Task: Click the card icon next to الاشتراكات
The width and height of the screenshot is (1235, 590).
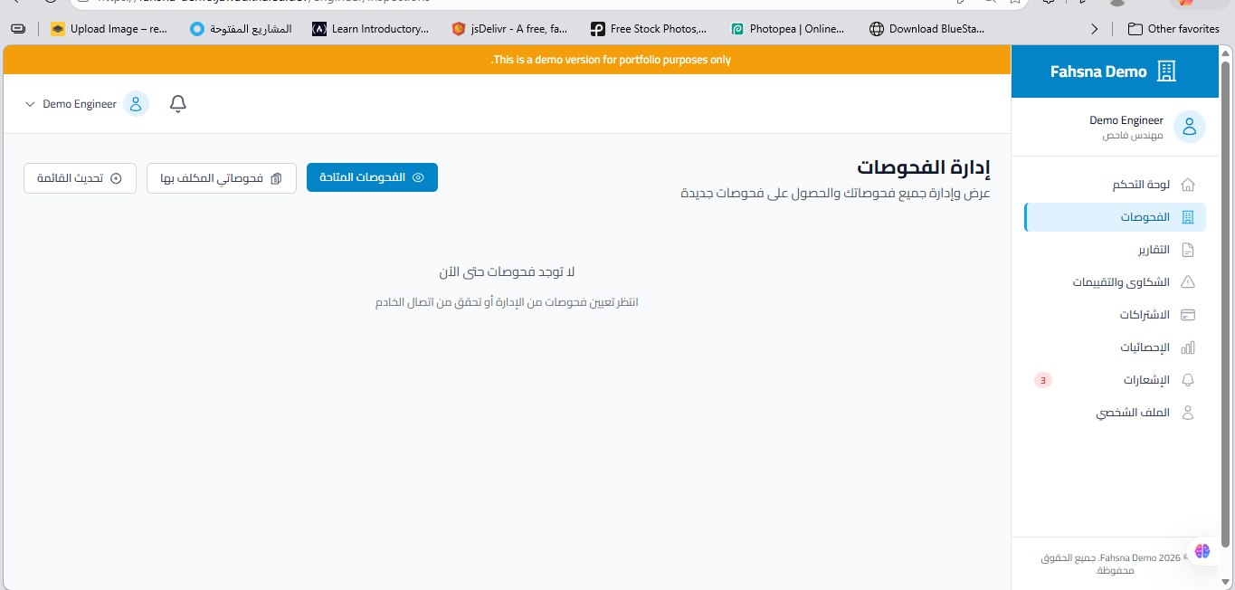Action: pos(1188,315)
